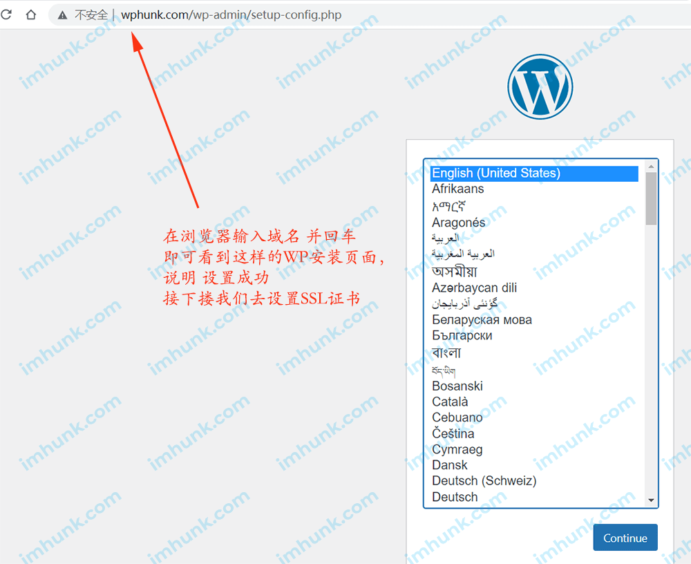Choose Aragonés from the language list
Image resolution: width=691 pixels, height=564 pixels.
coord(534,223)
